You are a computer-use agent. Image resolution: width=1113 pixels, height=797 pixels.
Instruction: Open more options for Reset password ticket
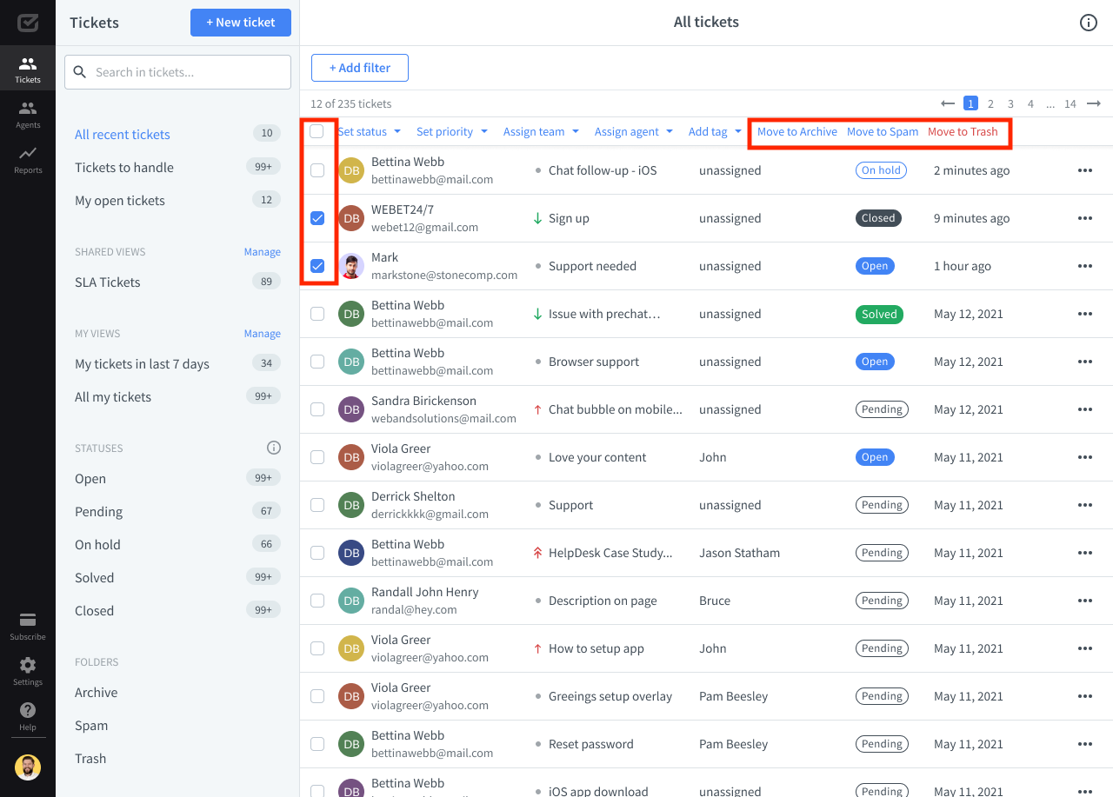tap(1085, 744)
